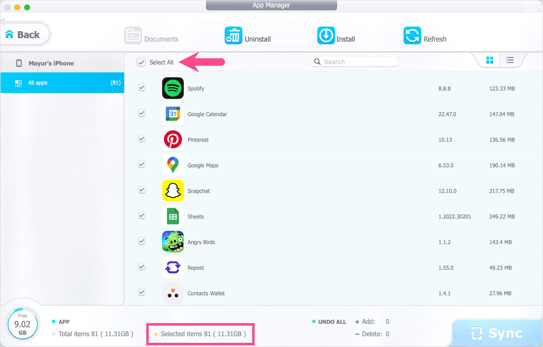This screenshot has height=347, width=543.
Task: Click Selected Items 81 summary bar
Action: [x=200, y=334]
